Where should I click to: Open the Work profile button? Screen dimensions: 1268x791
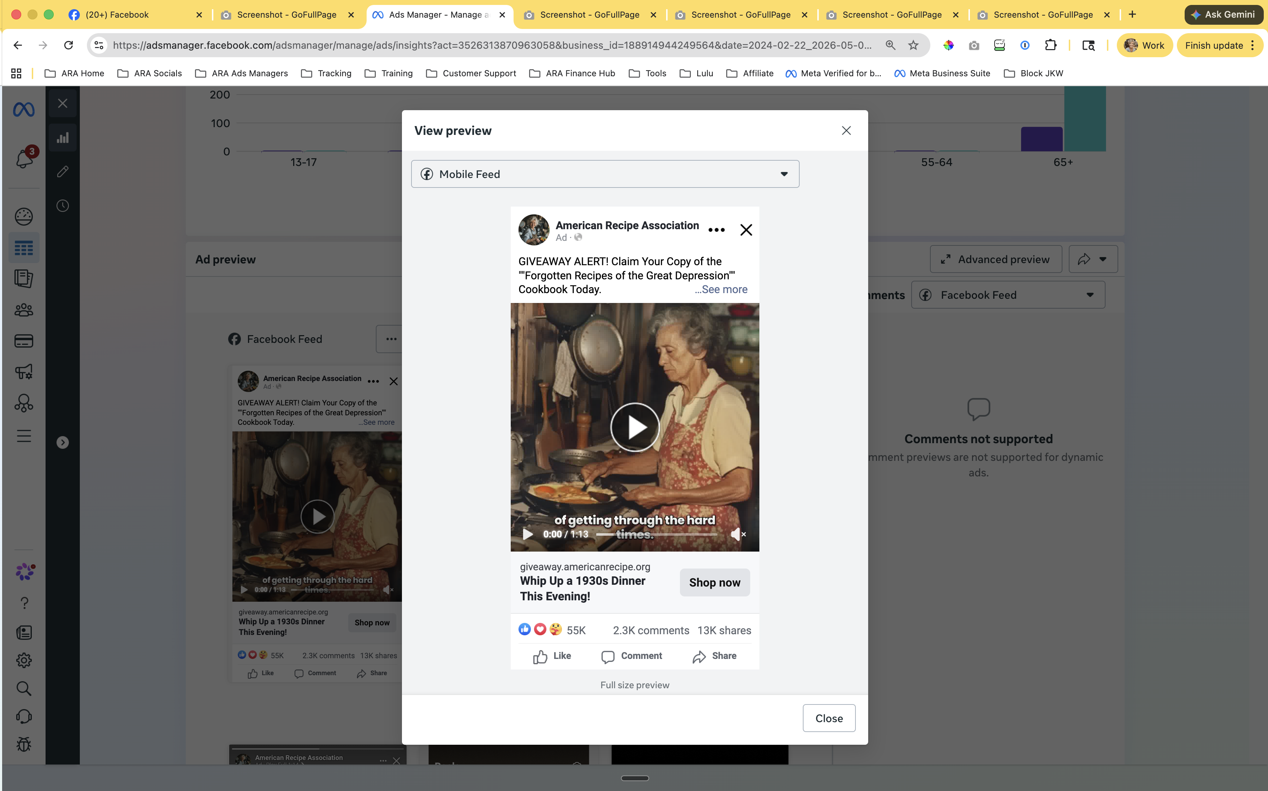pos(1144,46)
